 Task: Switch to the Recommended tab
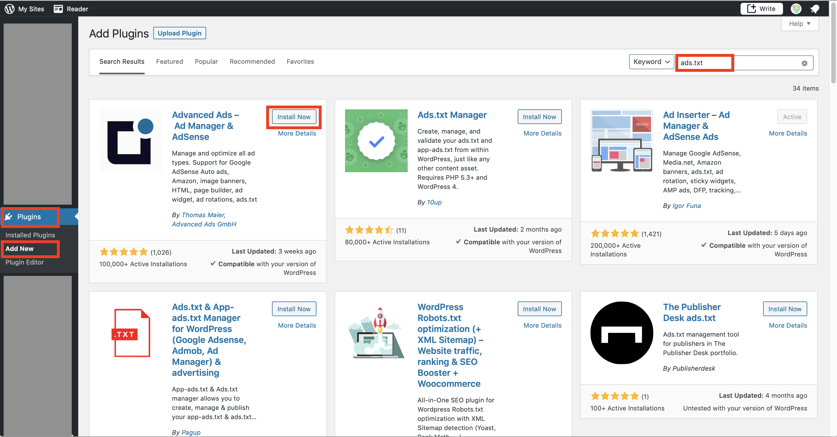coord(252,62)
